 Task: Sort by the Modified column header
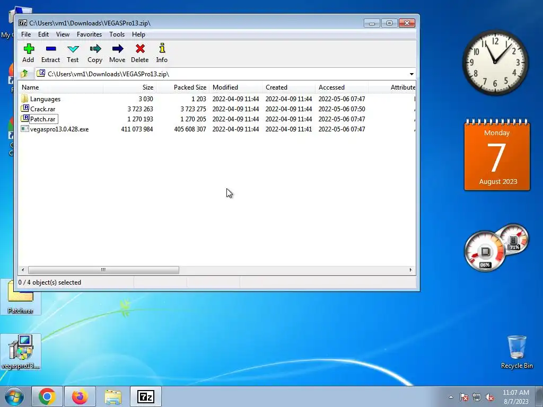coord(236,87)
